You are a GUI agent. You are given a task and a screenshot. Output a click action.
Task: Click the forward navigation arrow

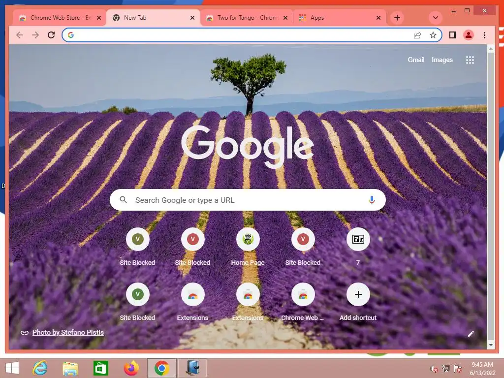point(35,35)
